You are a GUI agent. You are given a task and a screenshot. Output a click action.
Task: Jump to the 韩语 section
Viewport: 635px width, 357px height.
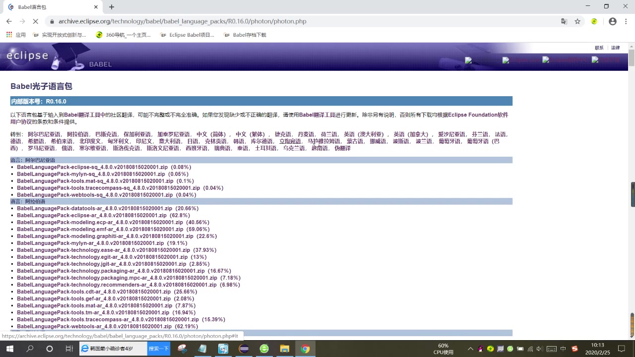[x=239, y=141]
